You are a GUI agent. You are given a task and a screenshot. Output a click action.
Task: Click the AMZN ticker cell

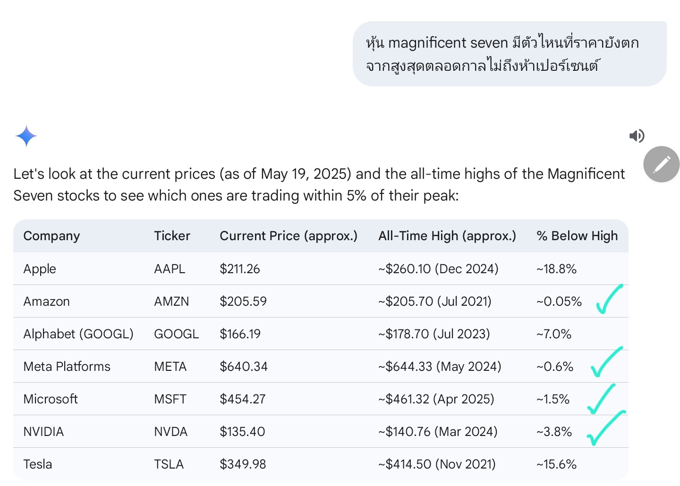pos(171,302)
